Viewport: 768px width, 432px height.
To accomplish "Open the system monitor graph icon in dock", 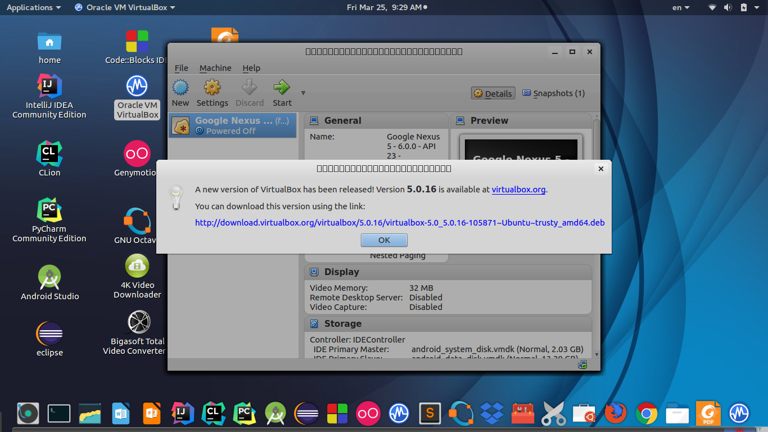I will click(x=90, y=413).
